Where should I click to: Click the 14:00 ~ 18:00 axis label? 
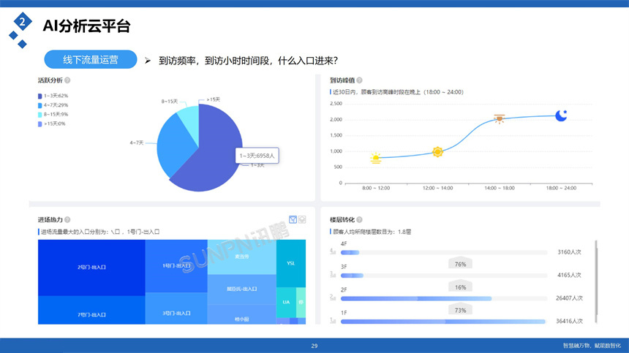pos(500,188)
